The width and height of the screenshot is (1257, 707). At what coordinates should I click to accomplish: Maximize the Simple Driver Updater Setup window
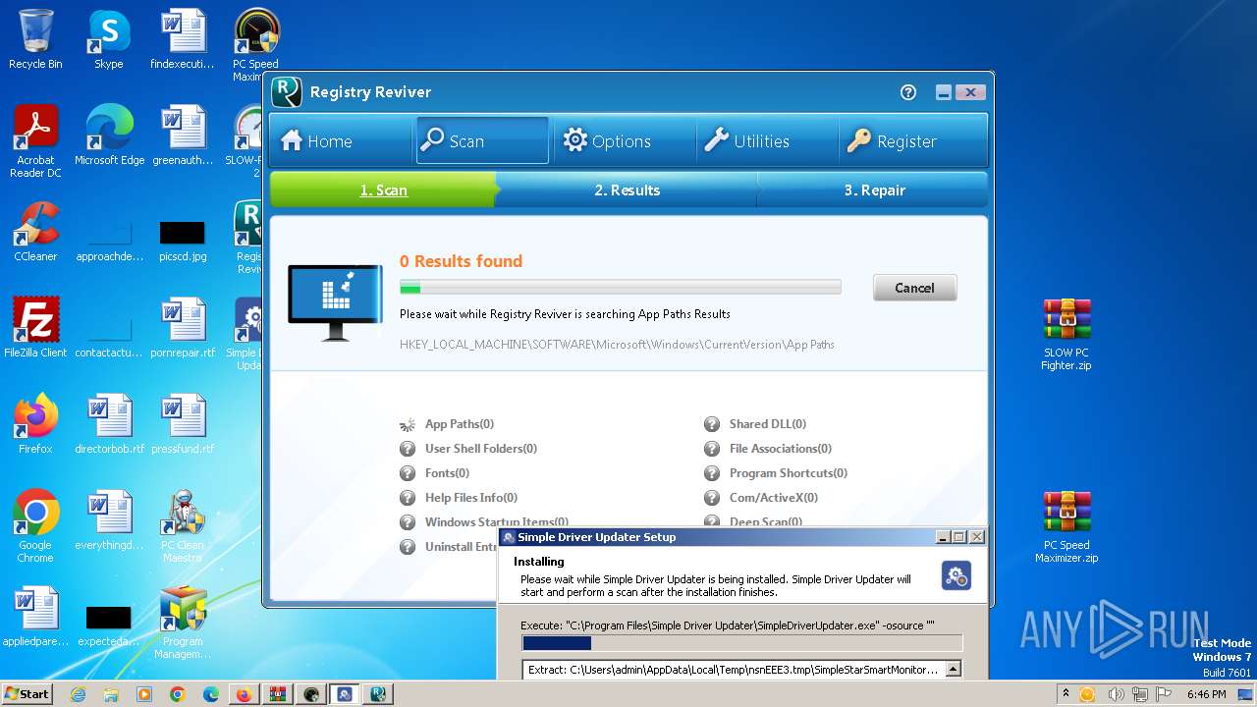[959, 537]
